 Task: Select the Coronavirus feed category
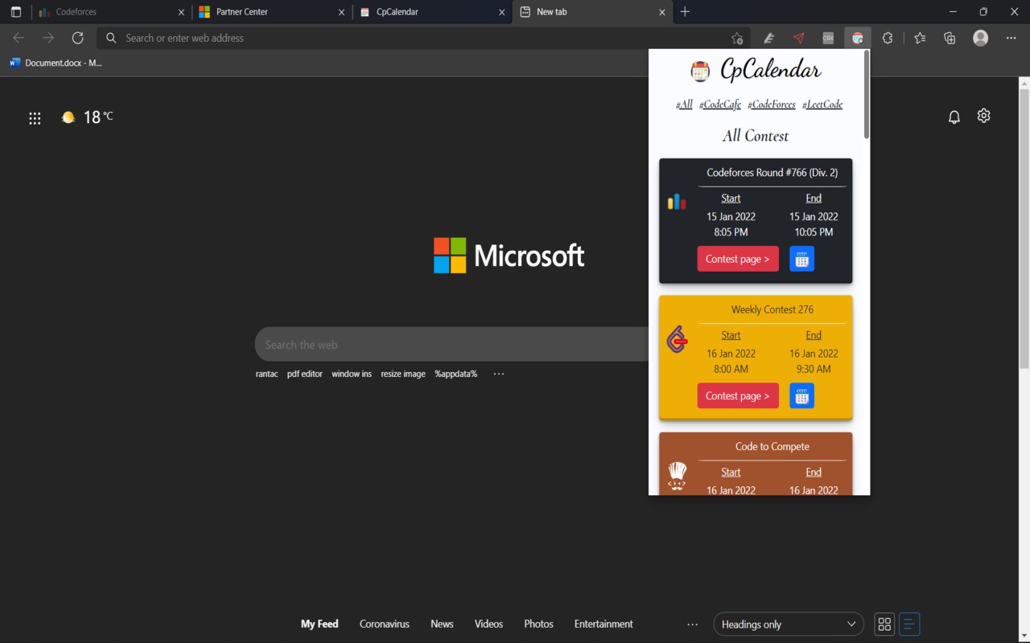pos(385,624)
